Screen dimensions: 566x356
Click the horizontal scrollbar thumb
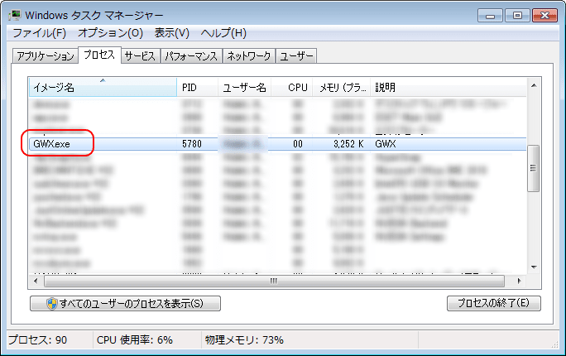274,281
